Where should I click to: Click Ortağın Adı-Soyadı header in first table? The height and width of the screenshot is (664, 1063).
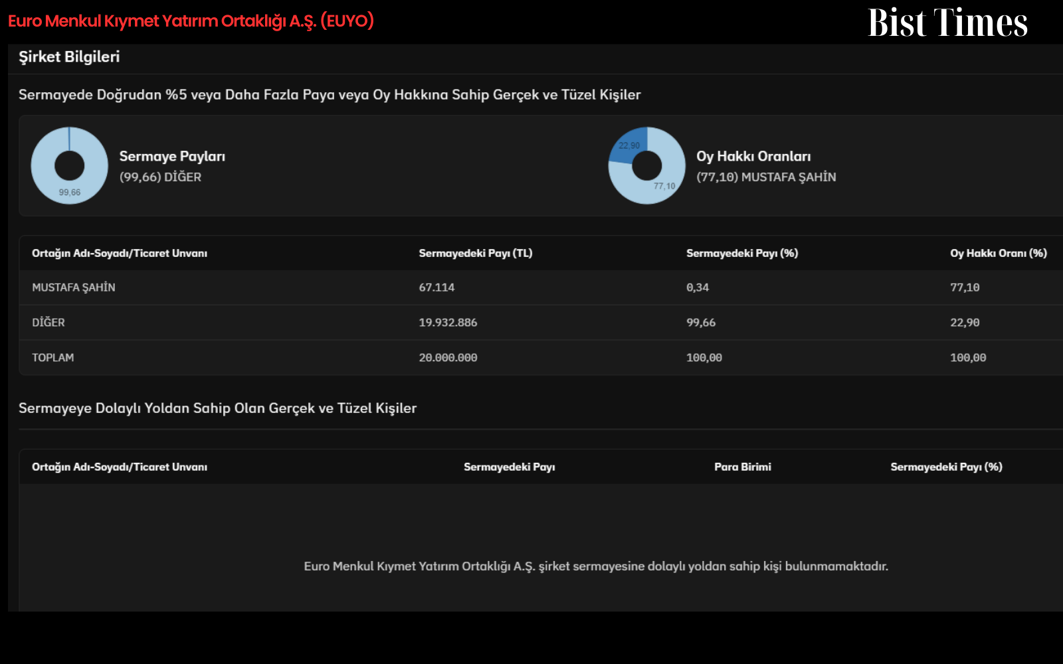120,253
